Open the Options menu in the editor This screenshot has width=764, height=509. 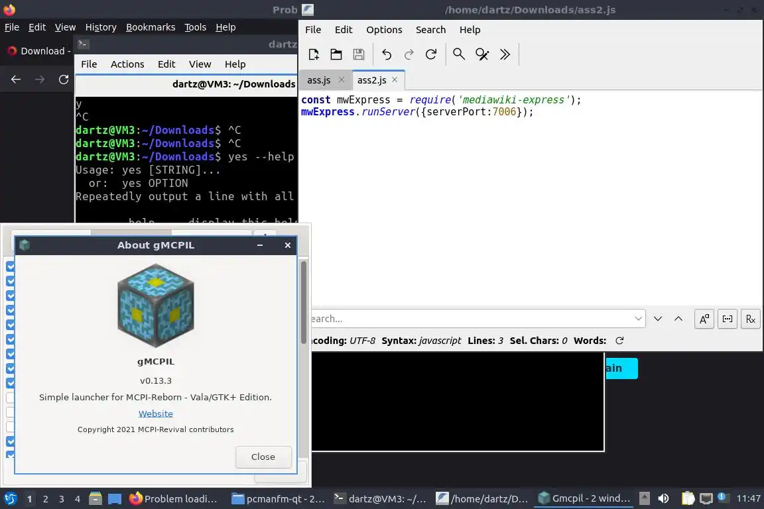(x=384, y=30)
